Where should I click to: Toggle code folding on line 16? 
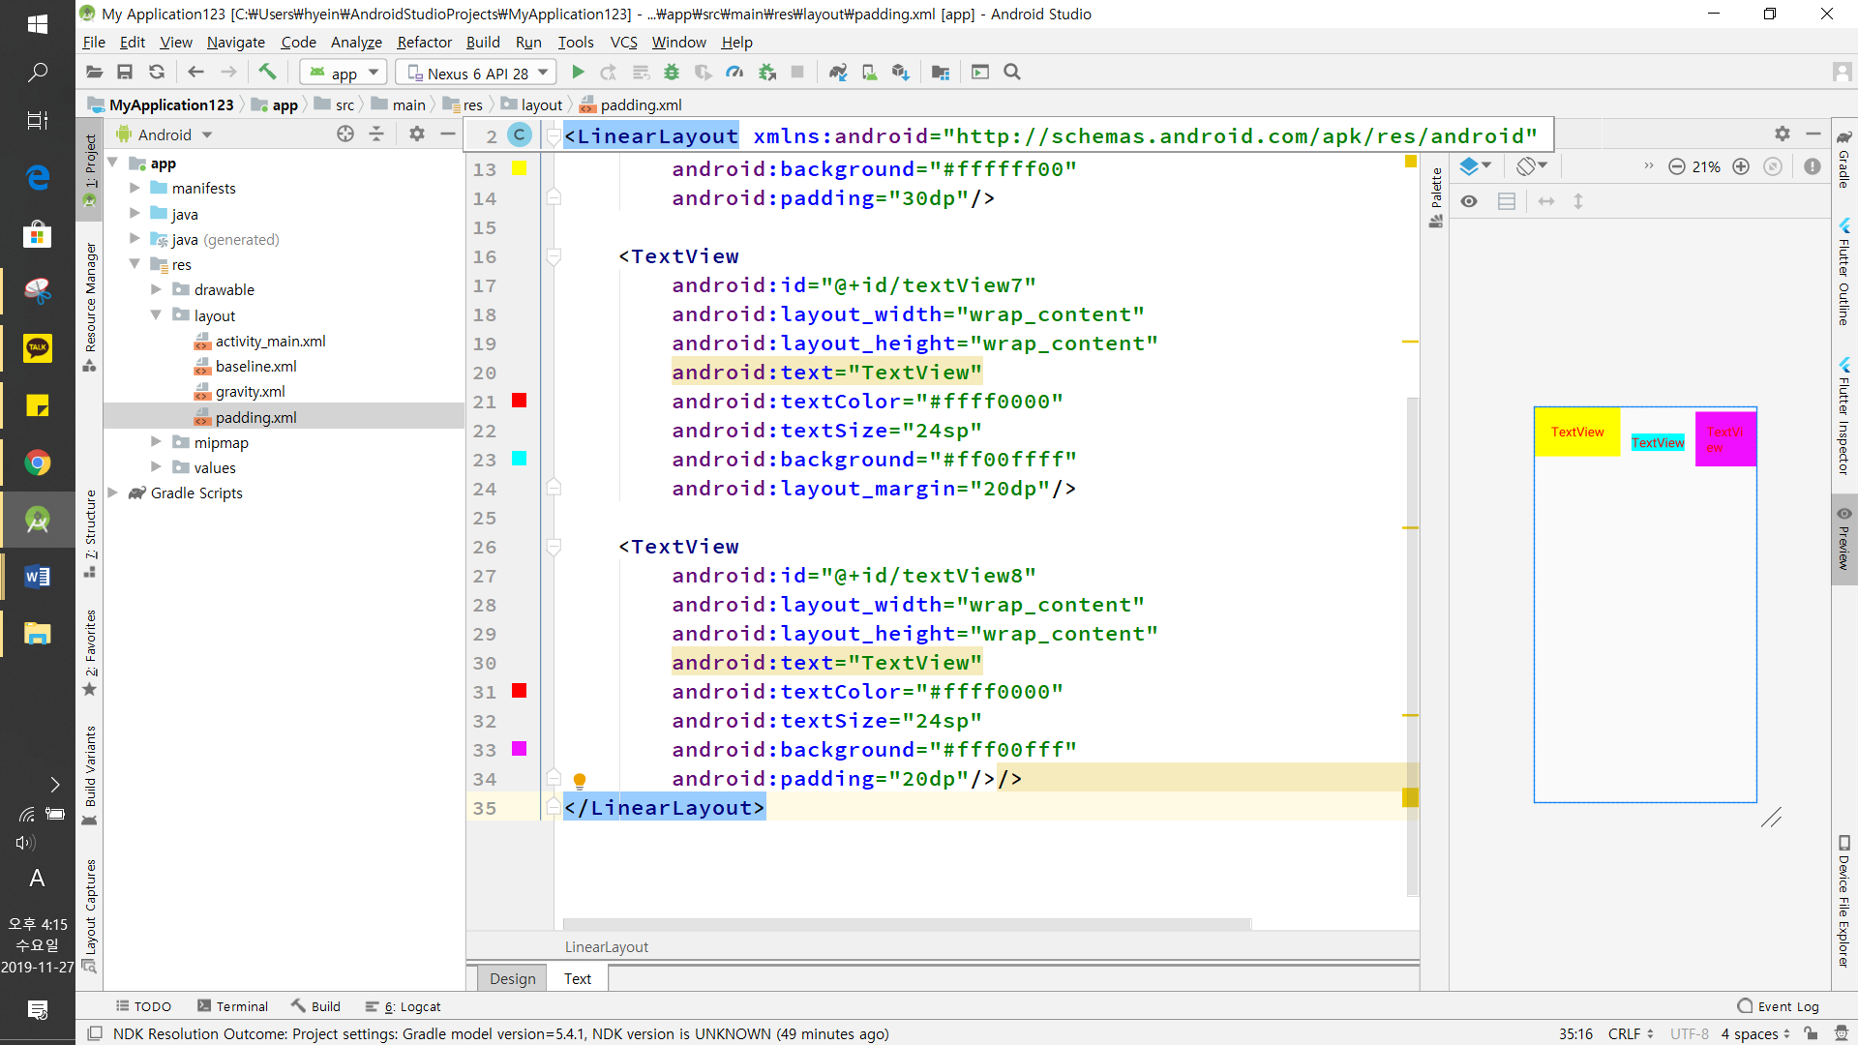(x=554, y=256)
